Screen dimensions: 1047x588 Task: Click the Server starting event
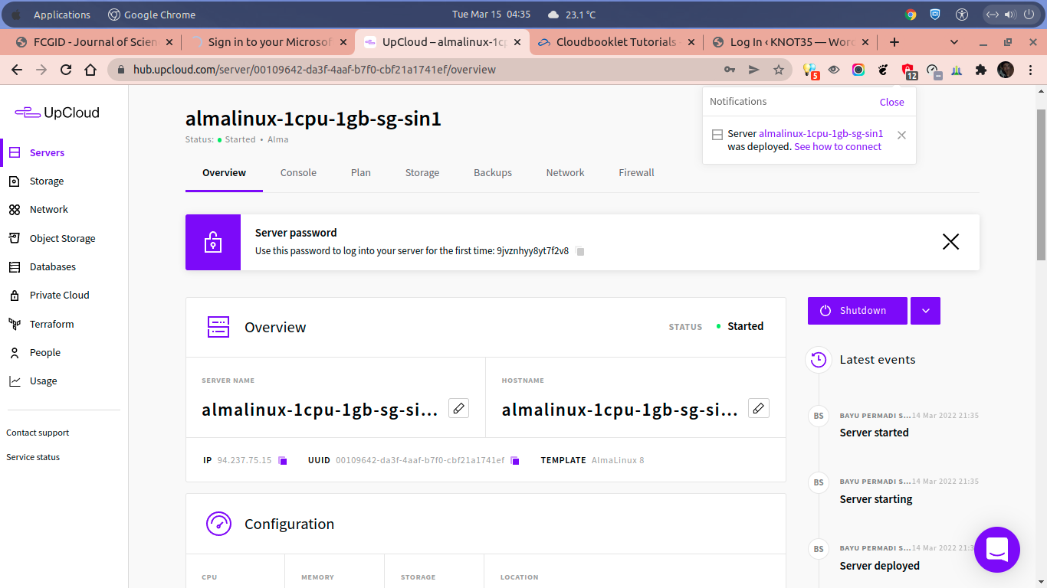(x=876, y=499)
